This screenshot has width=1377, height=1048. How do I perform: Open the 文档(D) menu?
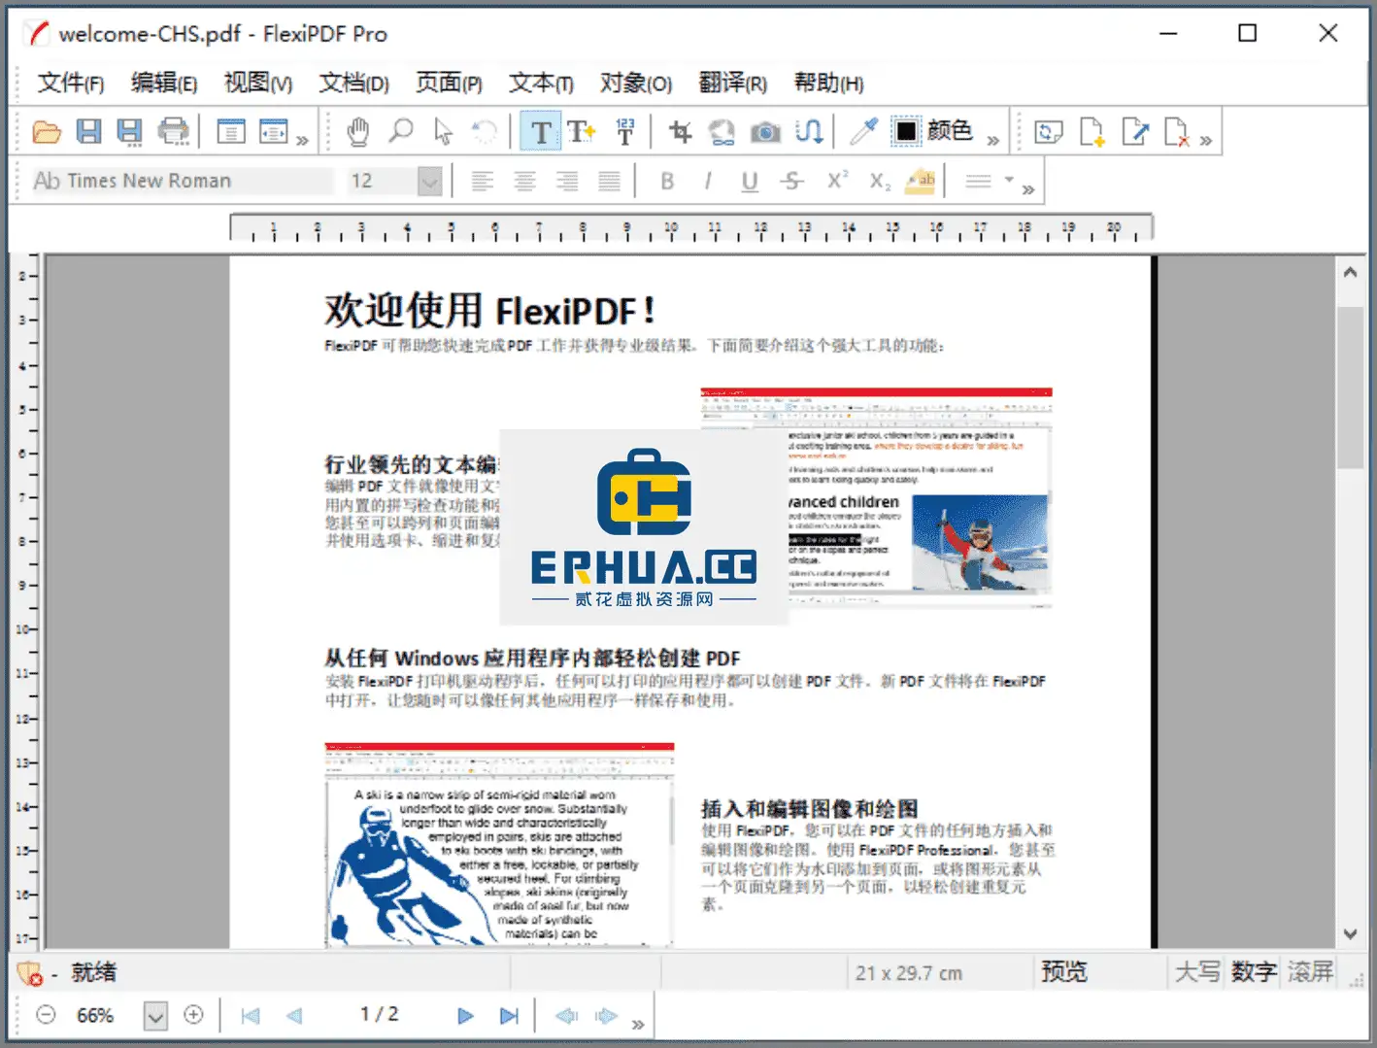[x=353, y=84]
